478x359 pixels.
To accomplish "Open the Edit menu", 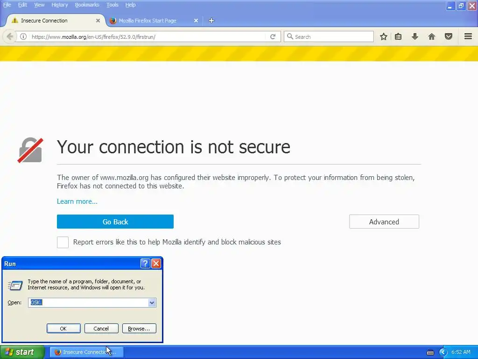I will (x=22, y=5).
